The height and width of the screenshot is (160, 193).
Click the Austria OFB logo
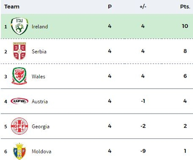pyautogui.click(x=19, y=101)
